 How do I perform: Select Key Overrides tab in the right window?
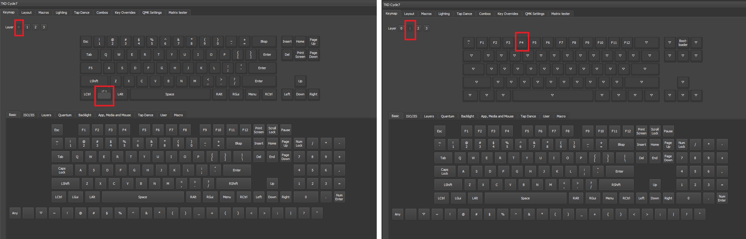508,14
